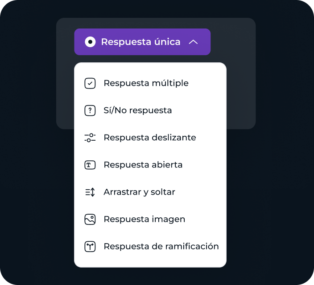Click the reorder icon beside Arrastrar y soltar
Viewport: 314px width, 285px height.
coord(90,192)
